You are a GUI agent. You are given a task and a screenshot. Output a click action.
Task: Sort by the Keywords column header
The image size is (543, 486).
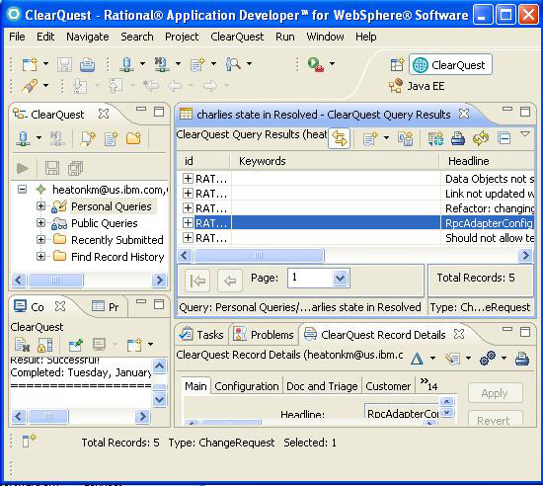[334, 161]
